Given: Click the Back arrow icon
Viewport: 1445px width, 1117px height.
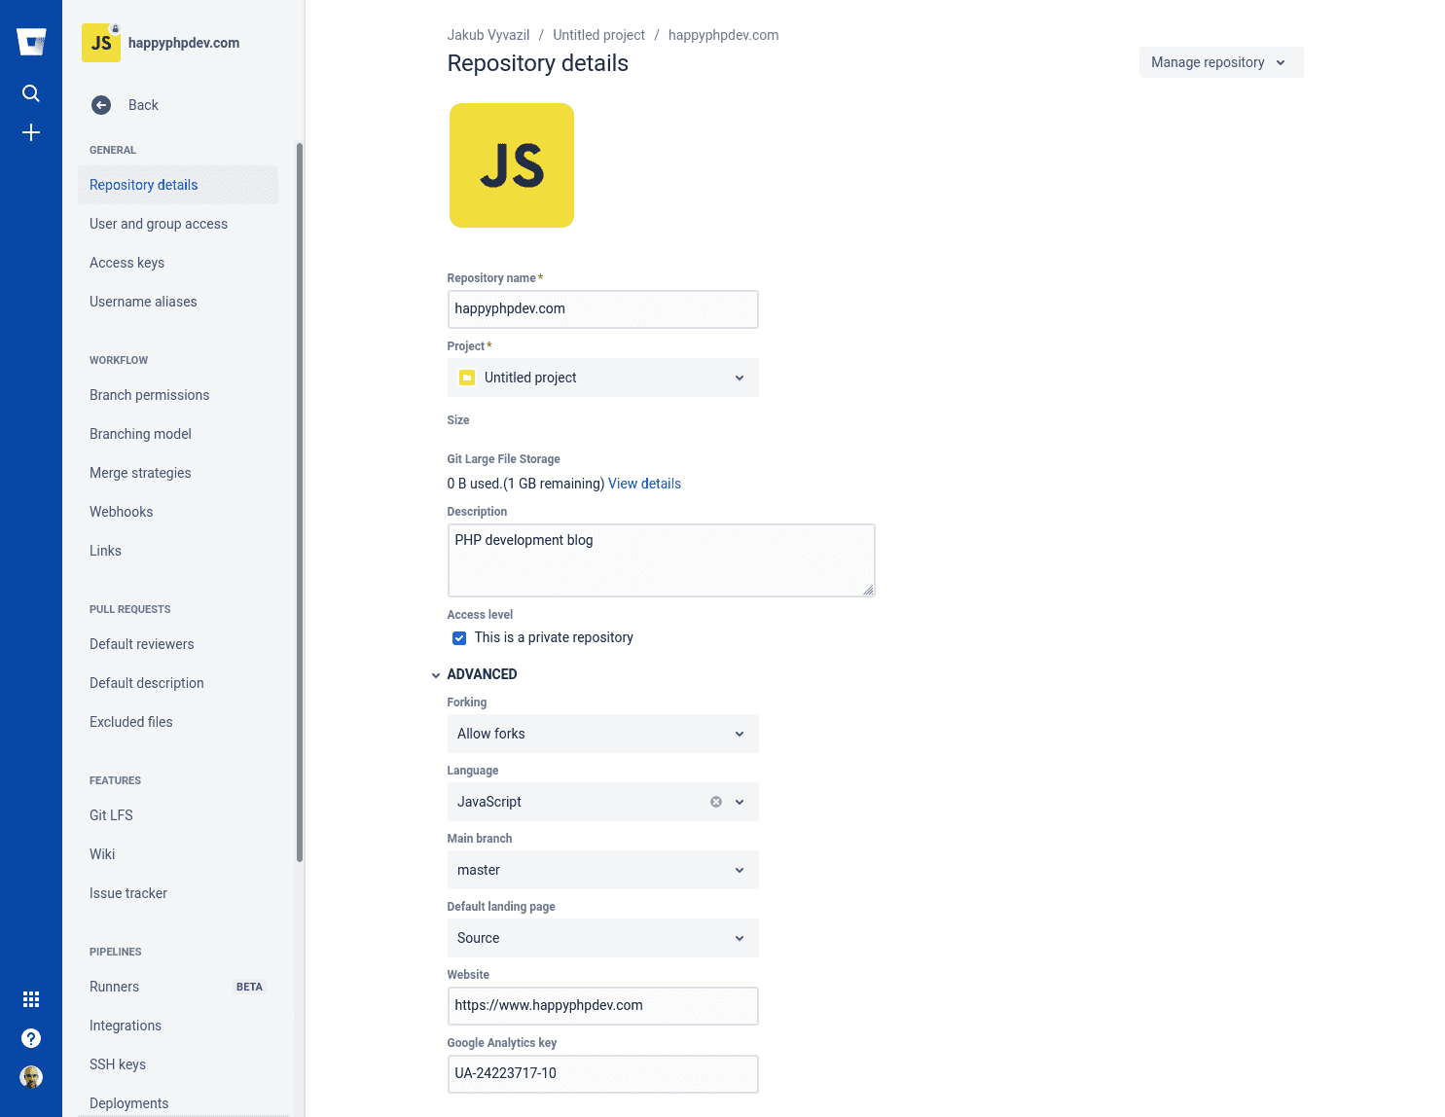Looking at the screenshot, I should coord(100,104).
